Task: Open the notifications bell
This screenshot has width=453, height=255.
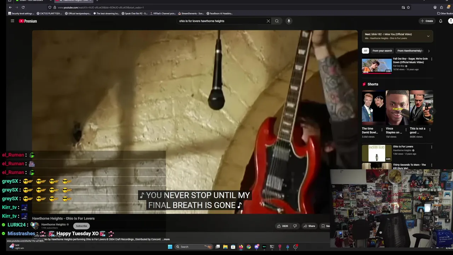Action: point(441,21)
